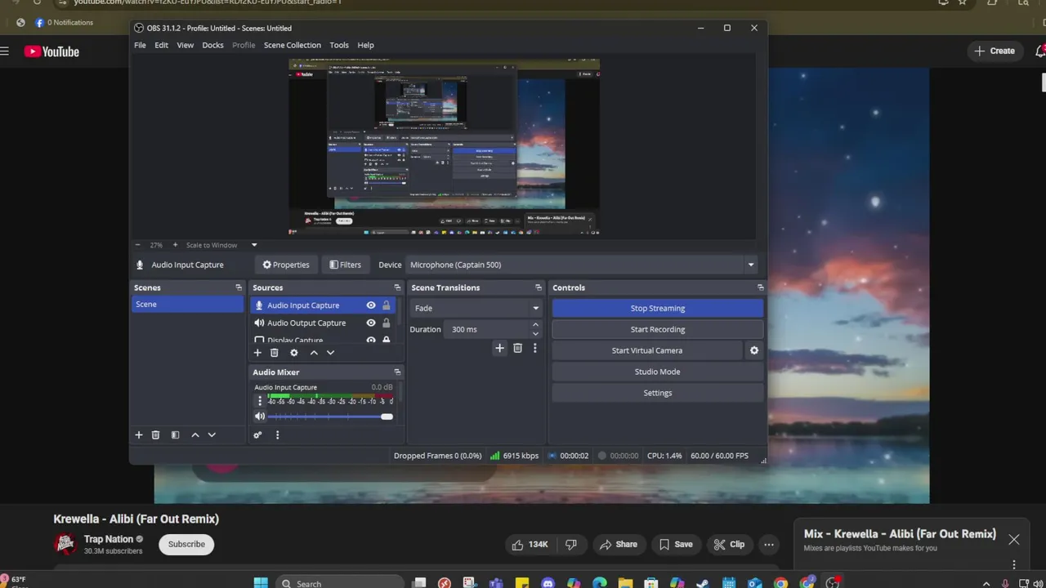Toggle lock on Audio Input Capture source
Viewport: 1046px width, 588px height.
pos(387,305)
